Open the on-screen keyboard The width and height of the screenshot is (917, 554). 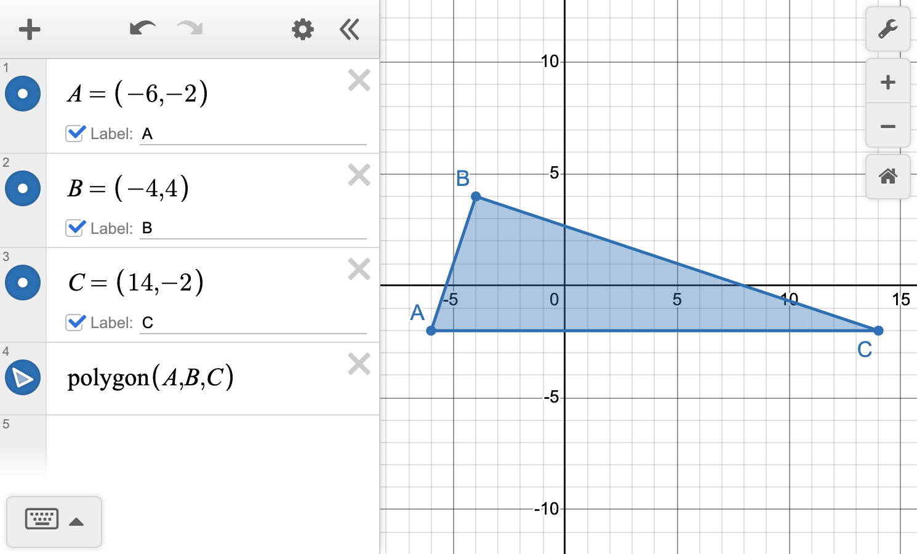pyautogui.click(x=42, y=520)
